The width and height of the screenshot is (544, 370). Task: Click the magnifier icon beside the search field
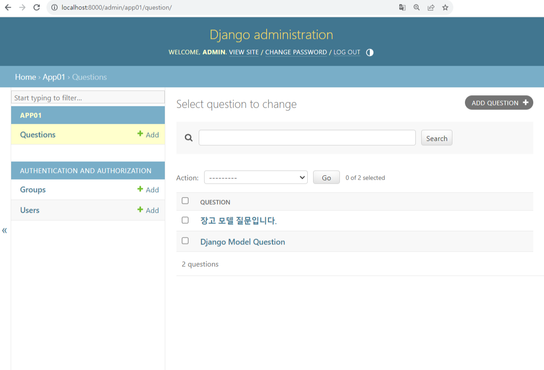pyautogui.click(x=189, y=138)
